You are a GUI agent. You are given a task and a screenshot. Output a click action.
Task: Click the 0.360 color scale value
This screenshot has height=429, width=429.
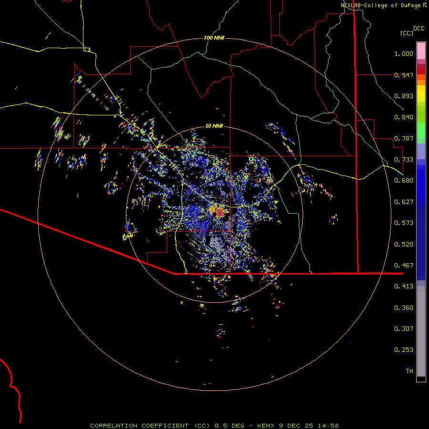pos(404,308)
